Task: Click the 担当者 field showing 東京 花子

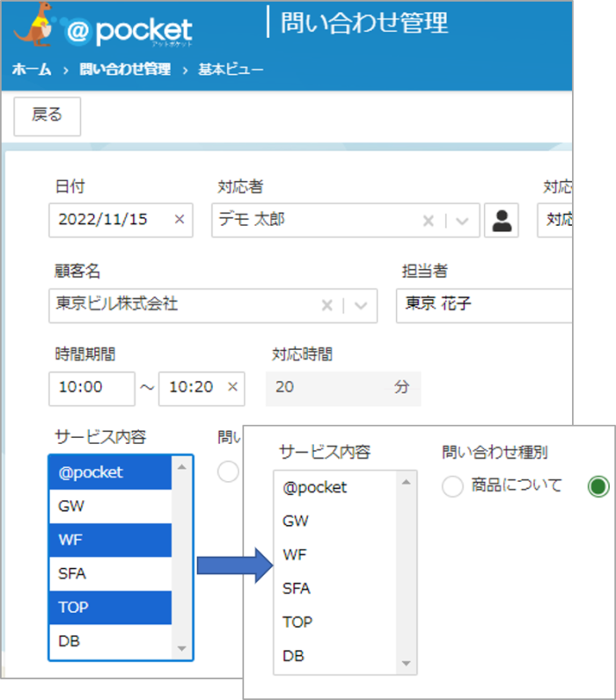Action: pos(484,306)
